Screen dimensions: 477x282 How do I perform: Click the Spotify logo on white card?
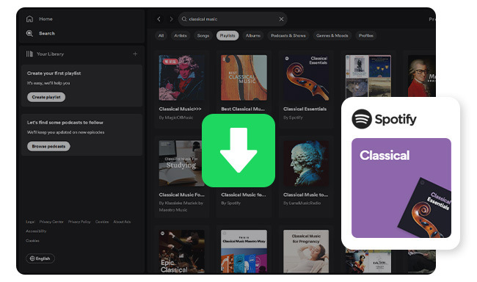point(384,119)
